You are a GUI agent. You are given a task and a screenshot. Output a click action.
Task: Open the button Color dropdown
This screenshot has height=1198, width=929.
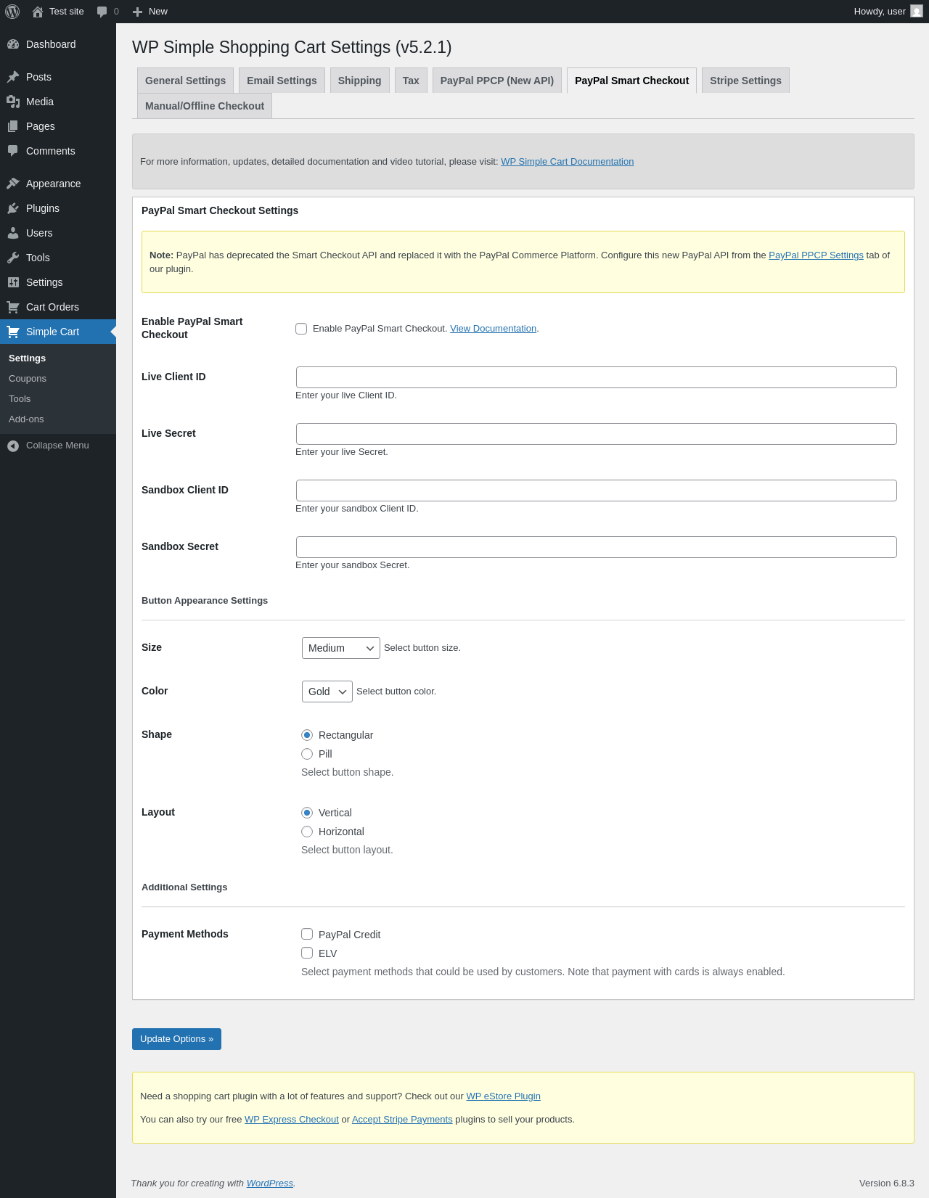tap(327, 692)
